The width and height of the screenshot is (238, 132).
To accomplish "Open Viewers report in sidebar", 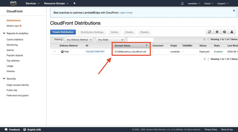I will (11, 71).
